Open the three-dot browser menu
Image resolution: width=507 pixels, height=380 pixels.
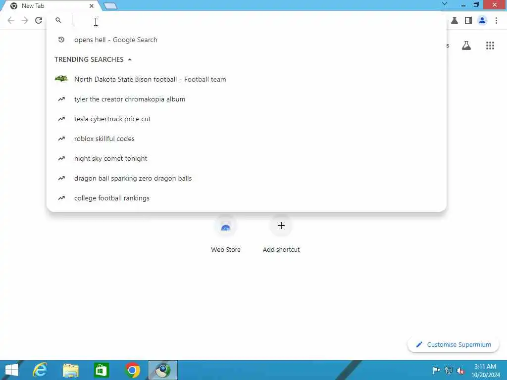[x=496, y=20]
